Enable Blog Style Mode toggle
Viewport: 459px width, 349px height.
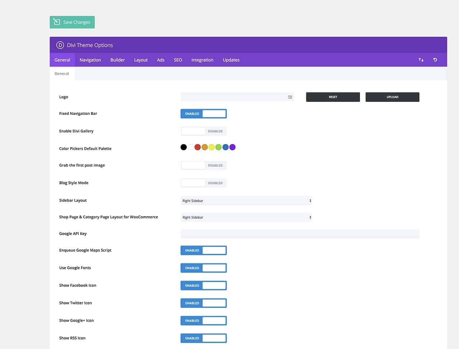coord(204,183)
